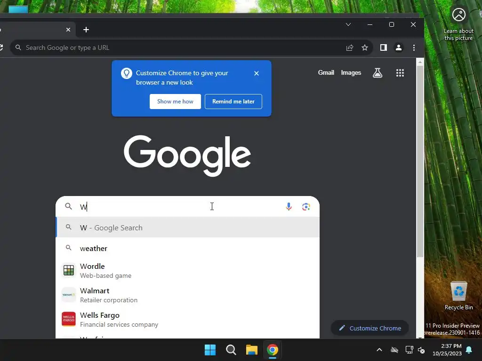
Task: Open Windows taskbar search
Action: [231, 350]
